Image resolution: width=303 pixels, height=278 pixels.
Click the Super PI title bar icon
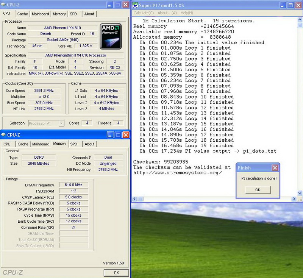coord(136,5)
